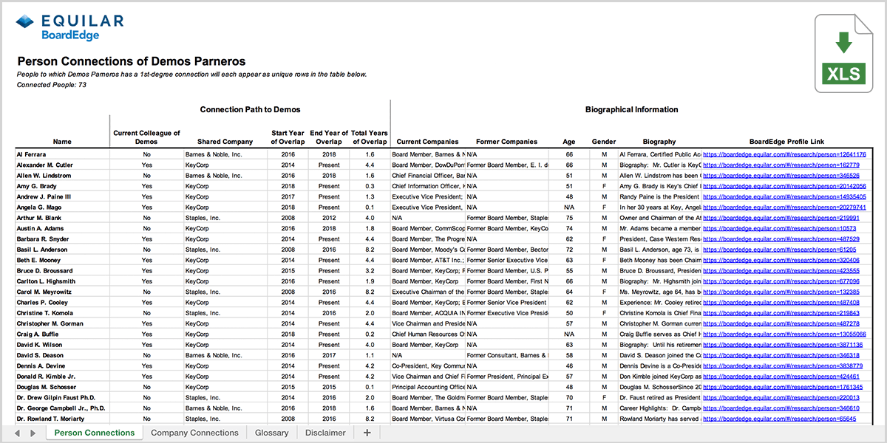Click the Shared Company column header

pyautogui.click(x=225, y=142)
